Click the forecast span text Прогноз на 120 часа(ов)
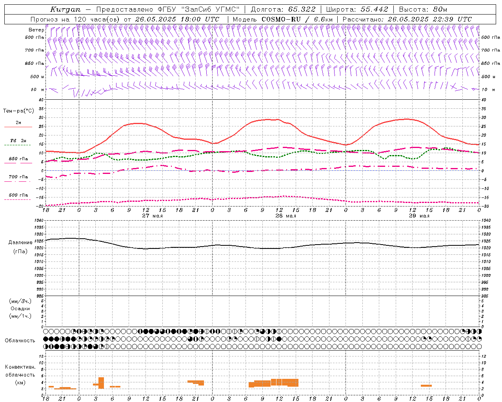Image resolution: width=502 pixels, height=402 pixels. click(76, 19)
